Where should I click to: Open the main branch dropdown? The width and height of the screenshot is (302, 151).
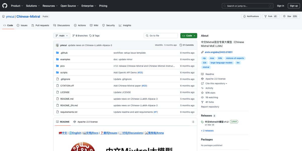tap(61, 35)
